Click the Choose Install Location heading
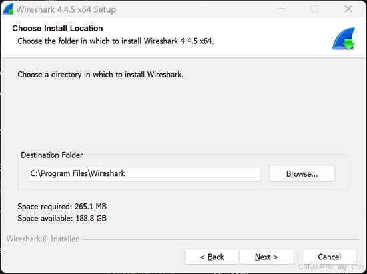 point(57,28)
